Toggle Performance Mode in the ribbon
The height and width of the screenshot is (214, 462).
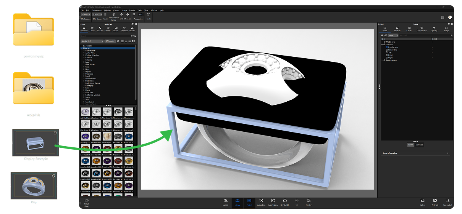point(114,16)
